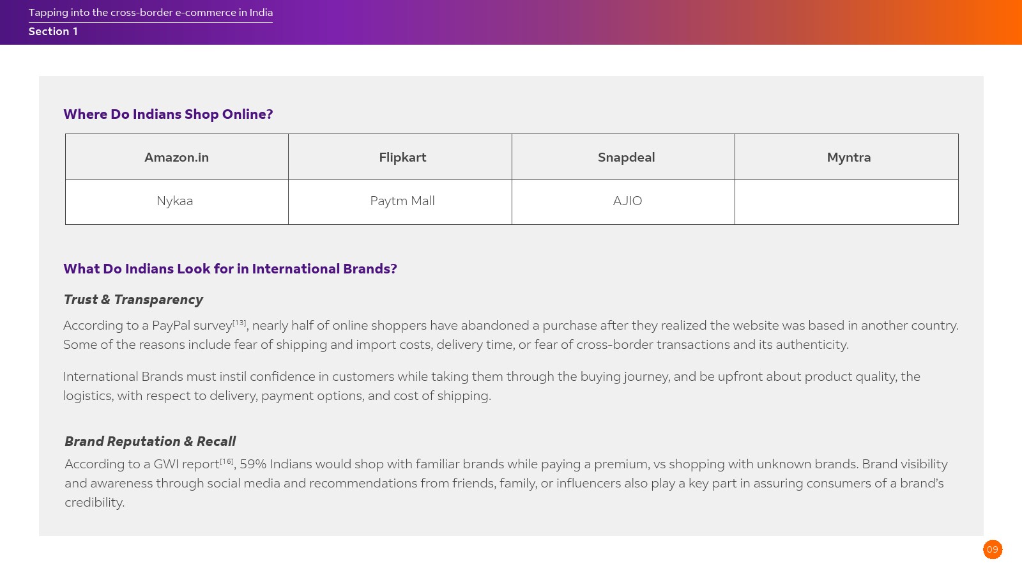This screenshot has width=1022, height=575.
Task: Click the Section 1 label in header
Action: pos(53,31)
